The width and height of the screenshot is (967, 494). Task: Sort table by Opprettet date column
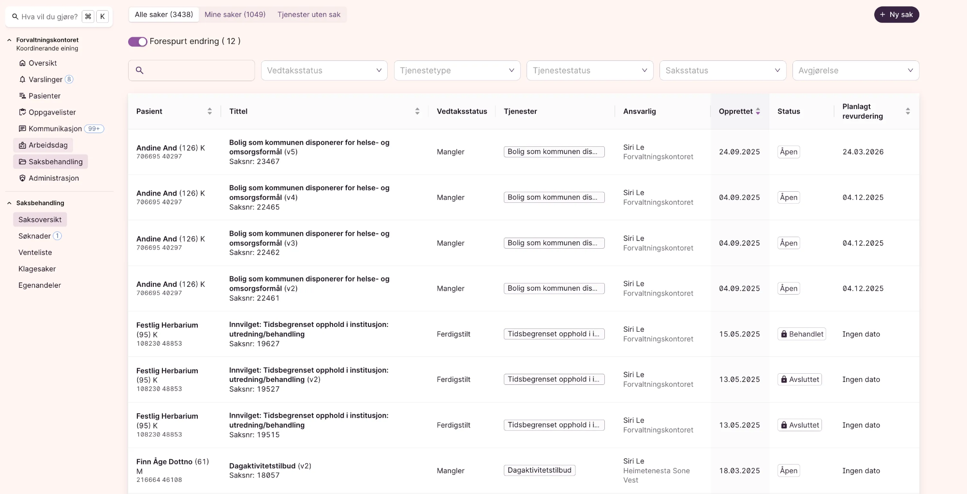tap(758, 112)
